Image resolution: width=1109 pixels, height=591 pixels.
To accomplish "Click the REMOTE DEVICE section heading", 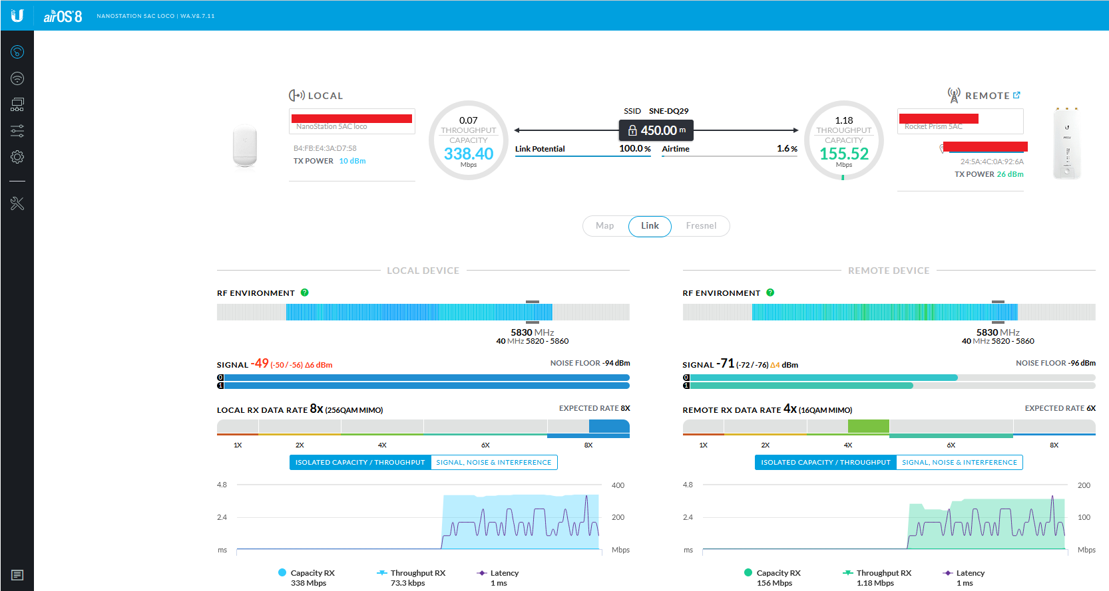I will click(x=889, y=271).
